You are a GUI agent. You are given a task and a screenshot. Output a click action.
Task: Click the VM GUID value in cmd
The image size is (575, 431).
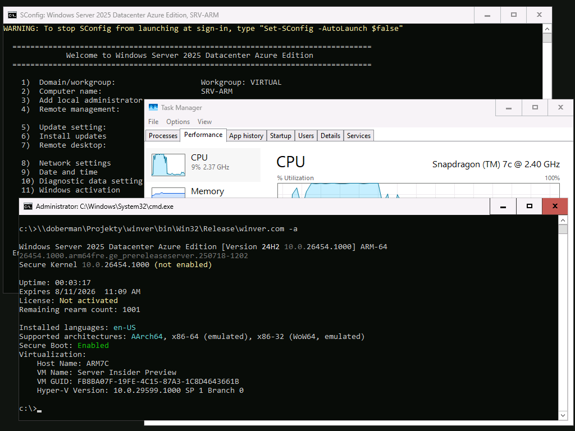[158, 381]
